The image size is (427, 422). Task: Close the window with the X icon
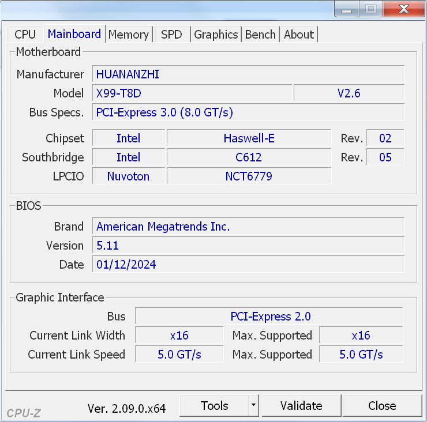[404, 9]
